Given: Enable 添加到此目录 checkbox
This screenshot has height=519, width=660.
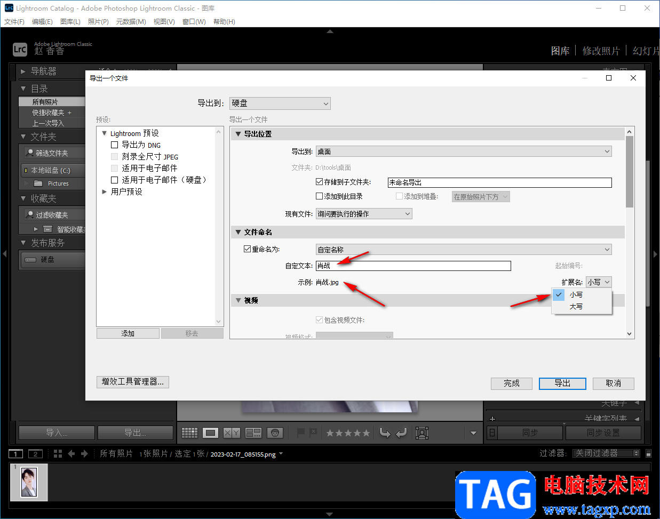Looking at the screenshot, I should [319, 196].
